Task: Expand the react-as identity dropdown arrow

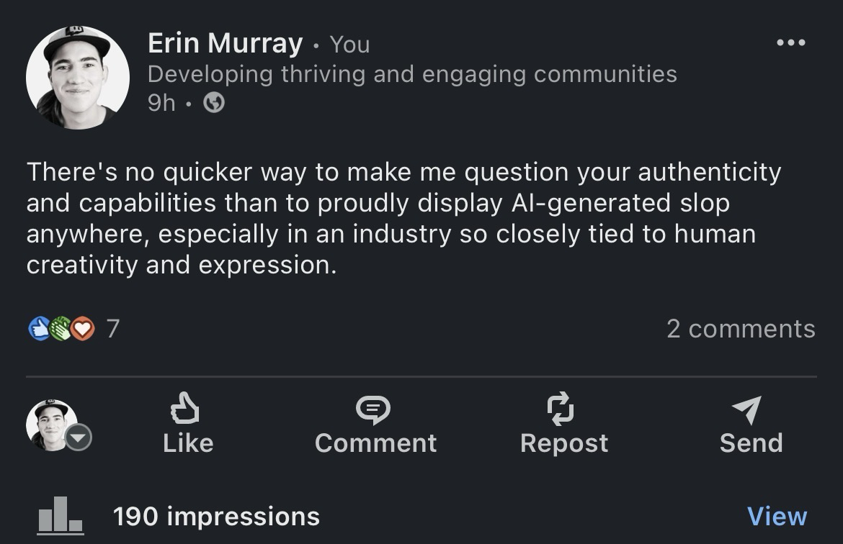Action: tap(79, 437)
